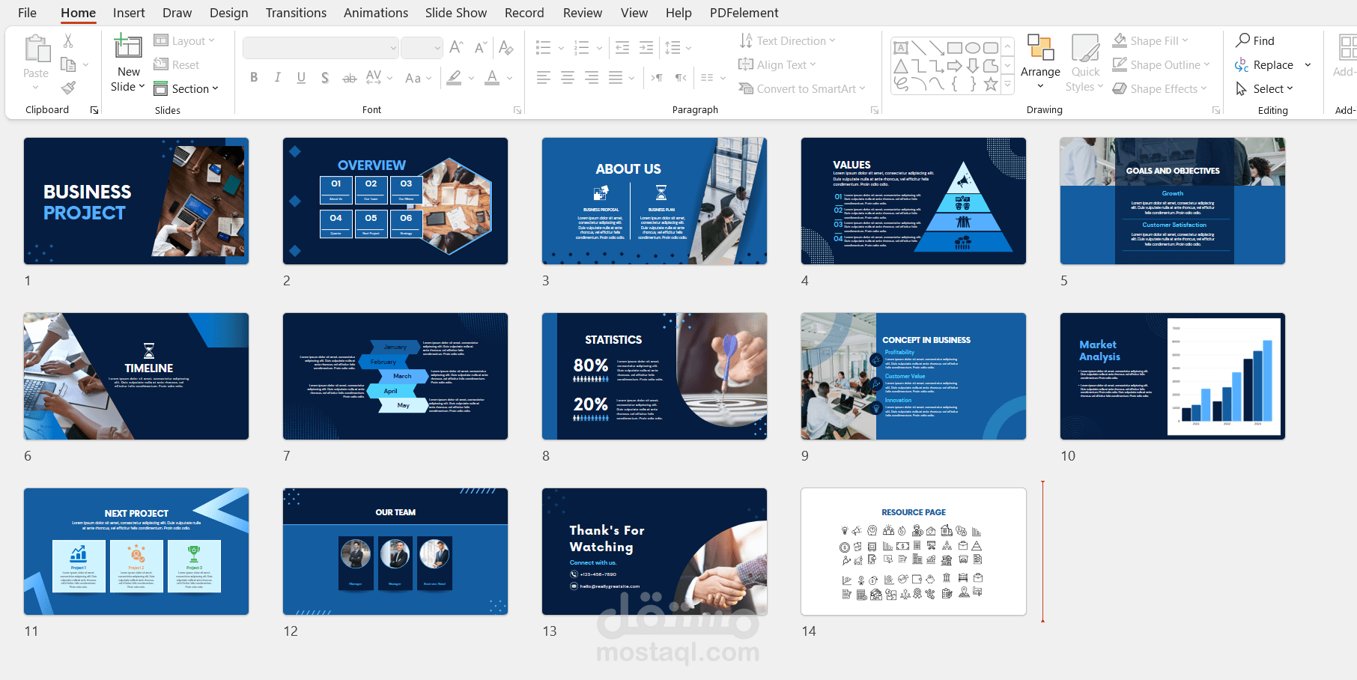This screenshot has height=680, width=1357.
Task: Expand the Section dropdown
Action: coord(186,88)
